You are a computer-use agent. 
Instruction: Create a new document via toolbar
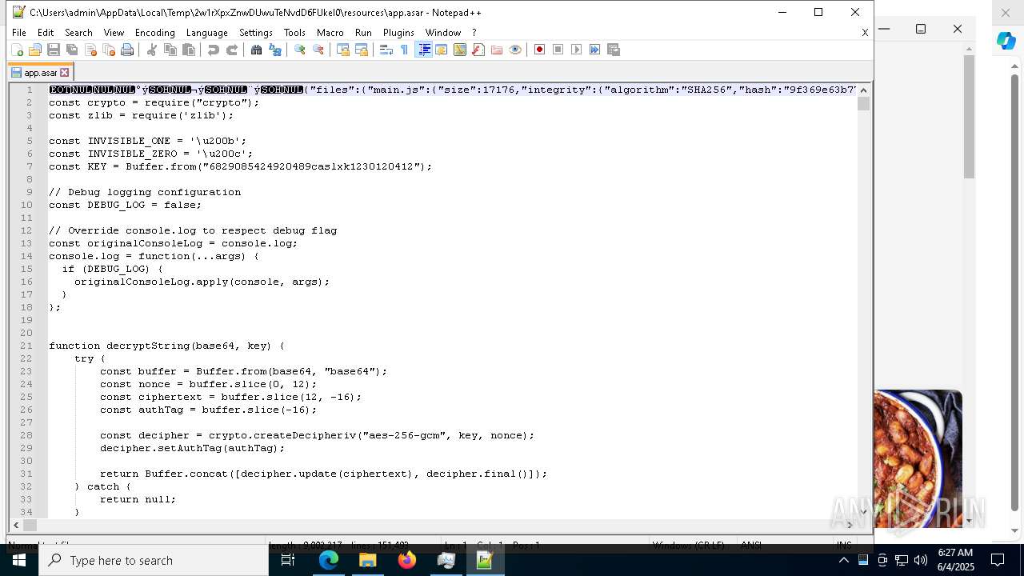tap(17, 50)
